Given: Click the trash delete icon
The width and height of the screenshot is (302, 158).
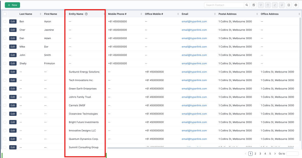Looking at the screenshot, I should coord(268,5).
